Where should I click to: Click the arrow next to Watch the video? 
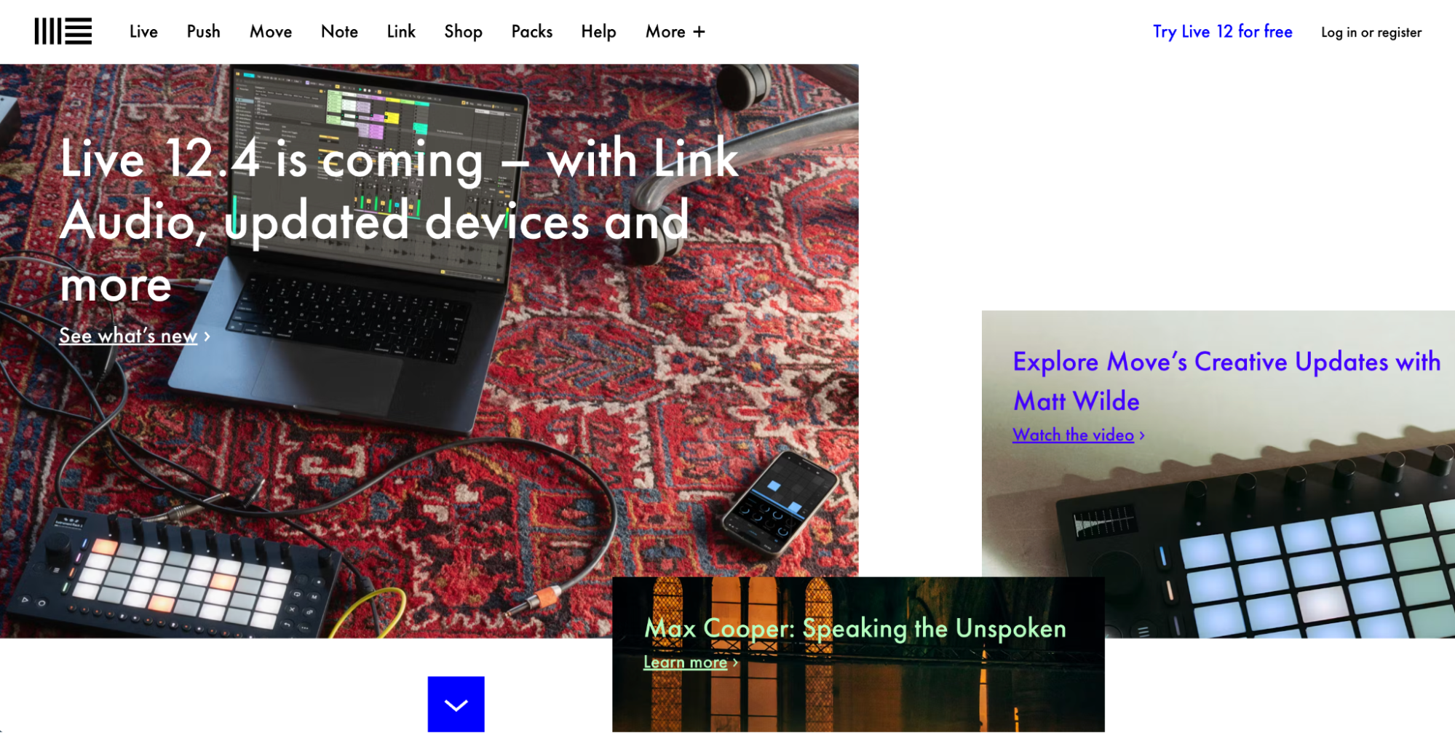click(1142, 435)
